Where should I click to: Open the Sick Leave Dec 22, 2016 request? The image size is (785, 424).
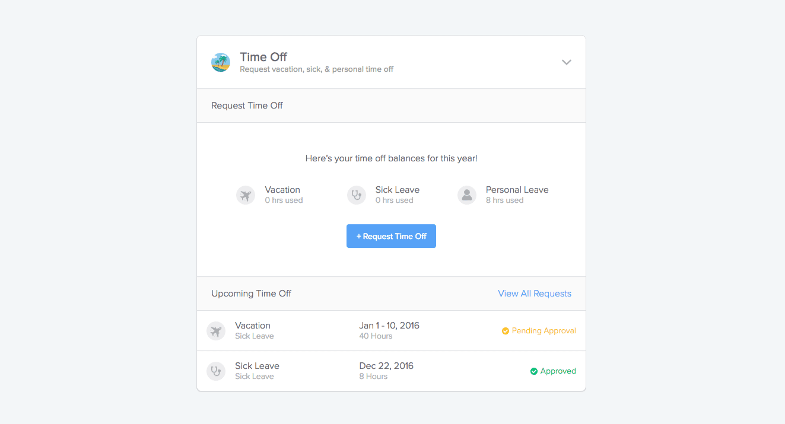[x=391, y=371]
